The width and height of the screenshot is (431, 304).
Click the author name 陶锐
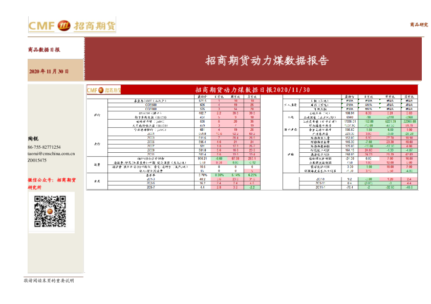tap(33, 139)
